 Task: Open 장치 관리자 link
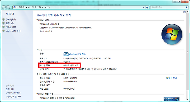[11, 19]
